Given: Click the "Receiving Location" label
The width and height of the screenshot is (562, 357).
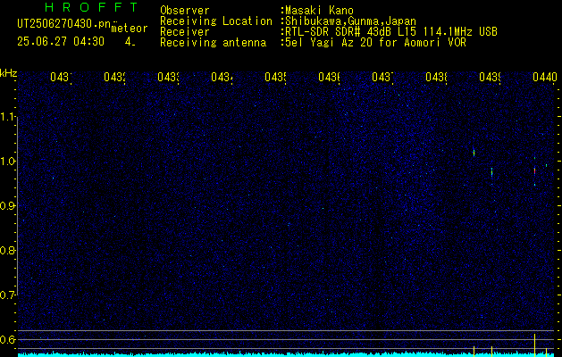Looking at the screenshot, I should (x=216, y=21).
